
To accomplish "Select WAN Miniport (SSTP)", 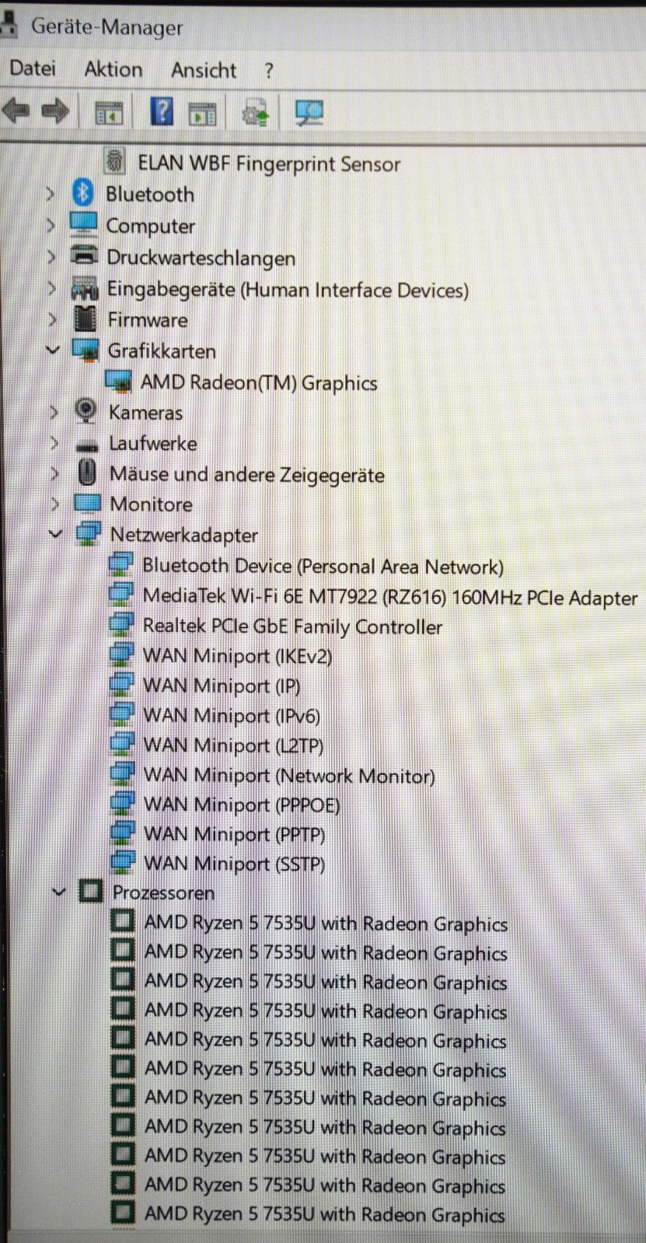I will [235, 864].
